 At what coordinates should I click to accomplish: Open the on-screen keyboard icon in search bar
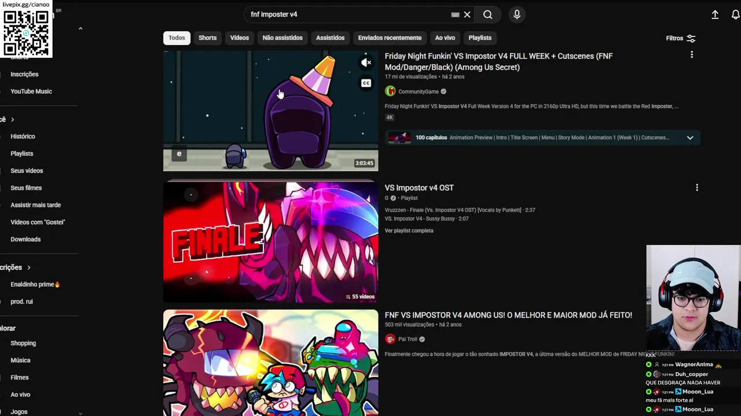click(x=455, y=14)
